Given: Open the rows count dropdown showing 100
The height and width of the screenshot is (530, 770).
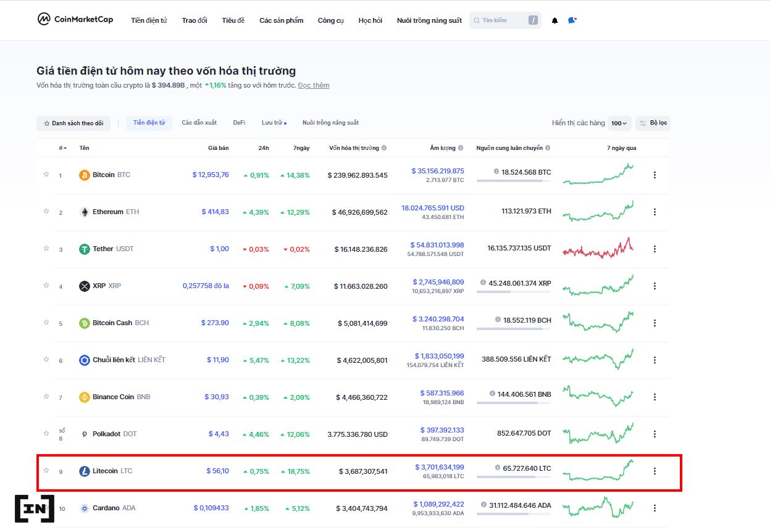Looking at the screenshot, I should coord(619,123).
